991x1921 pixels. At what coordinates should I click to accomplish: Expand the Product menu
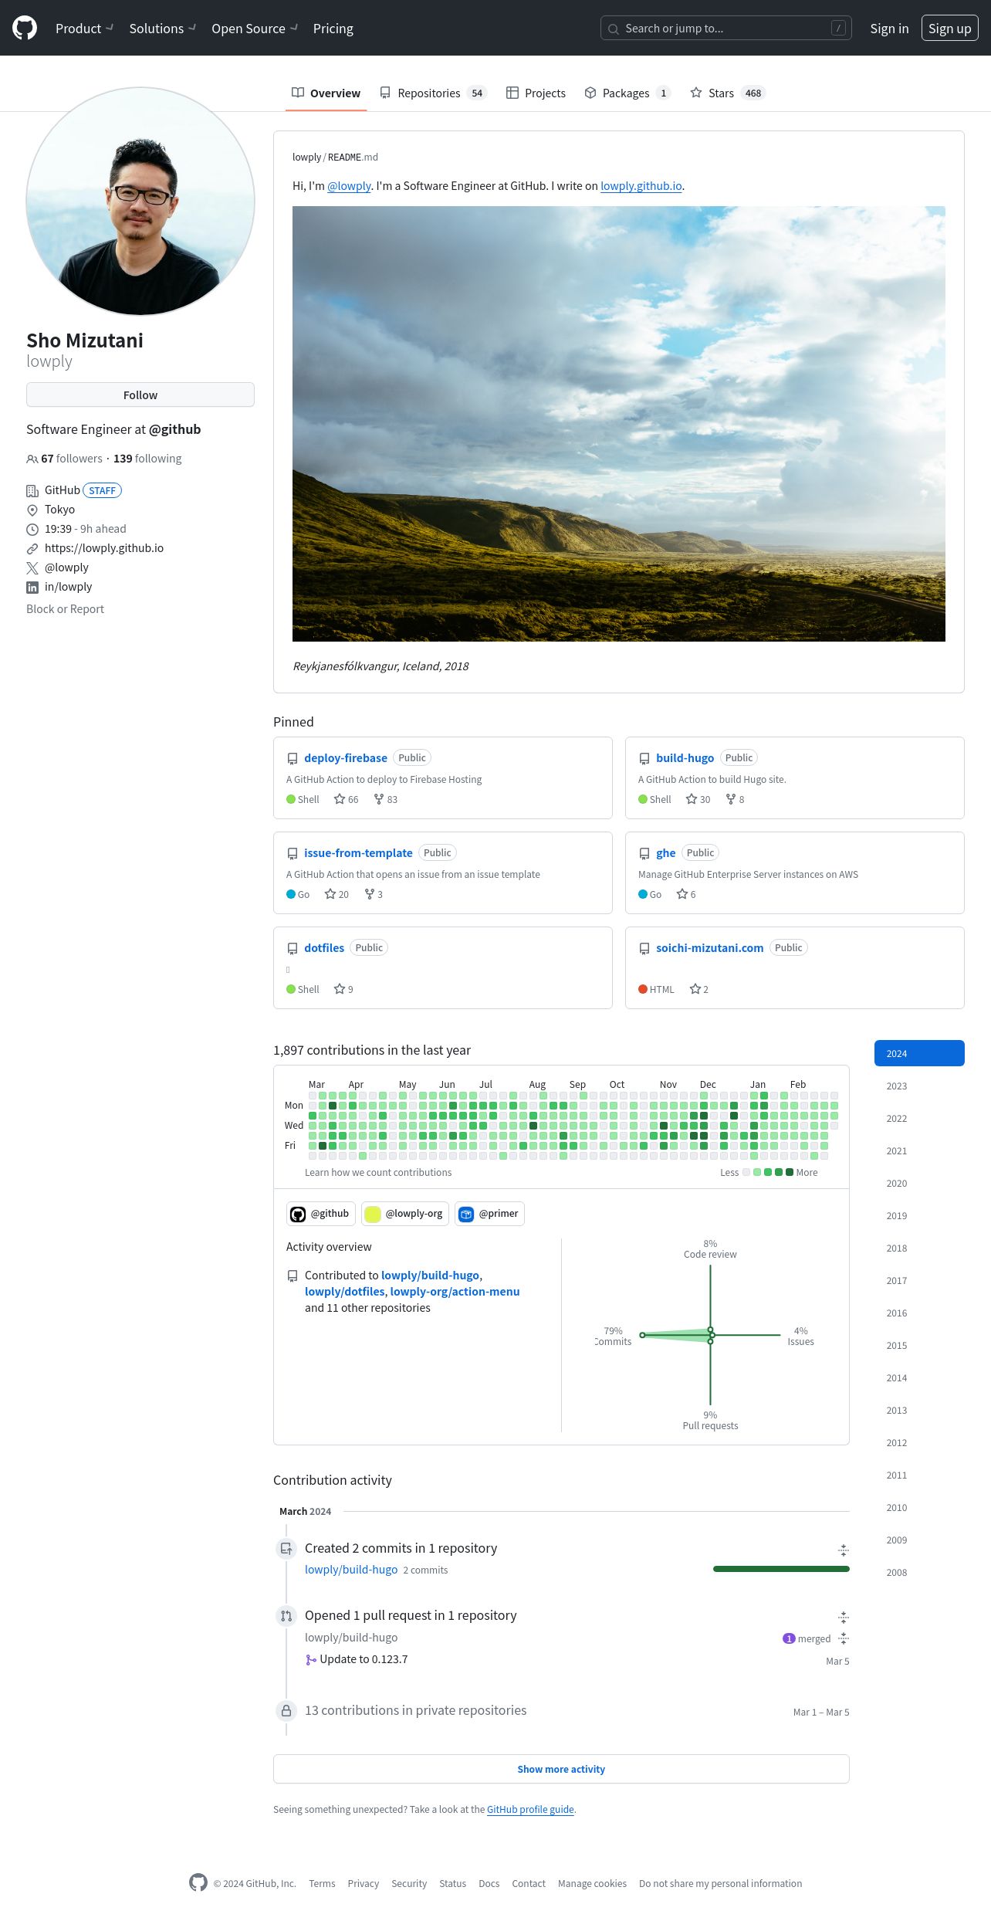pyautogui.click(x=84, y=29)
